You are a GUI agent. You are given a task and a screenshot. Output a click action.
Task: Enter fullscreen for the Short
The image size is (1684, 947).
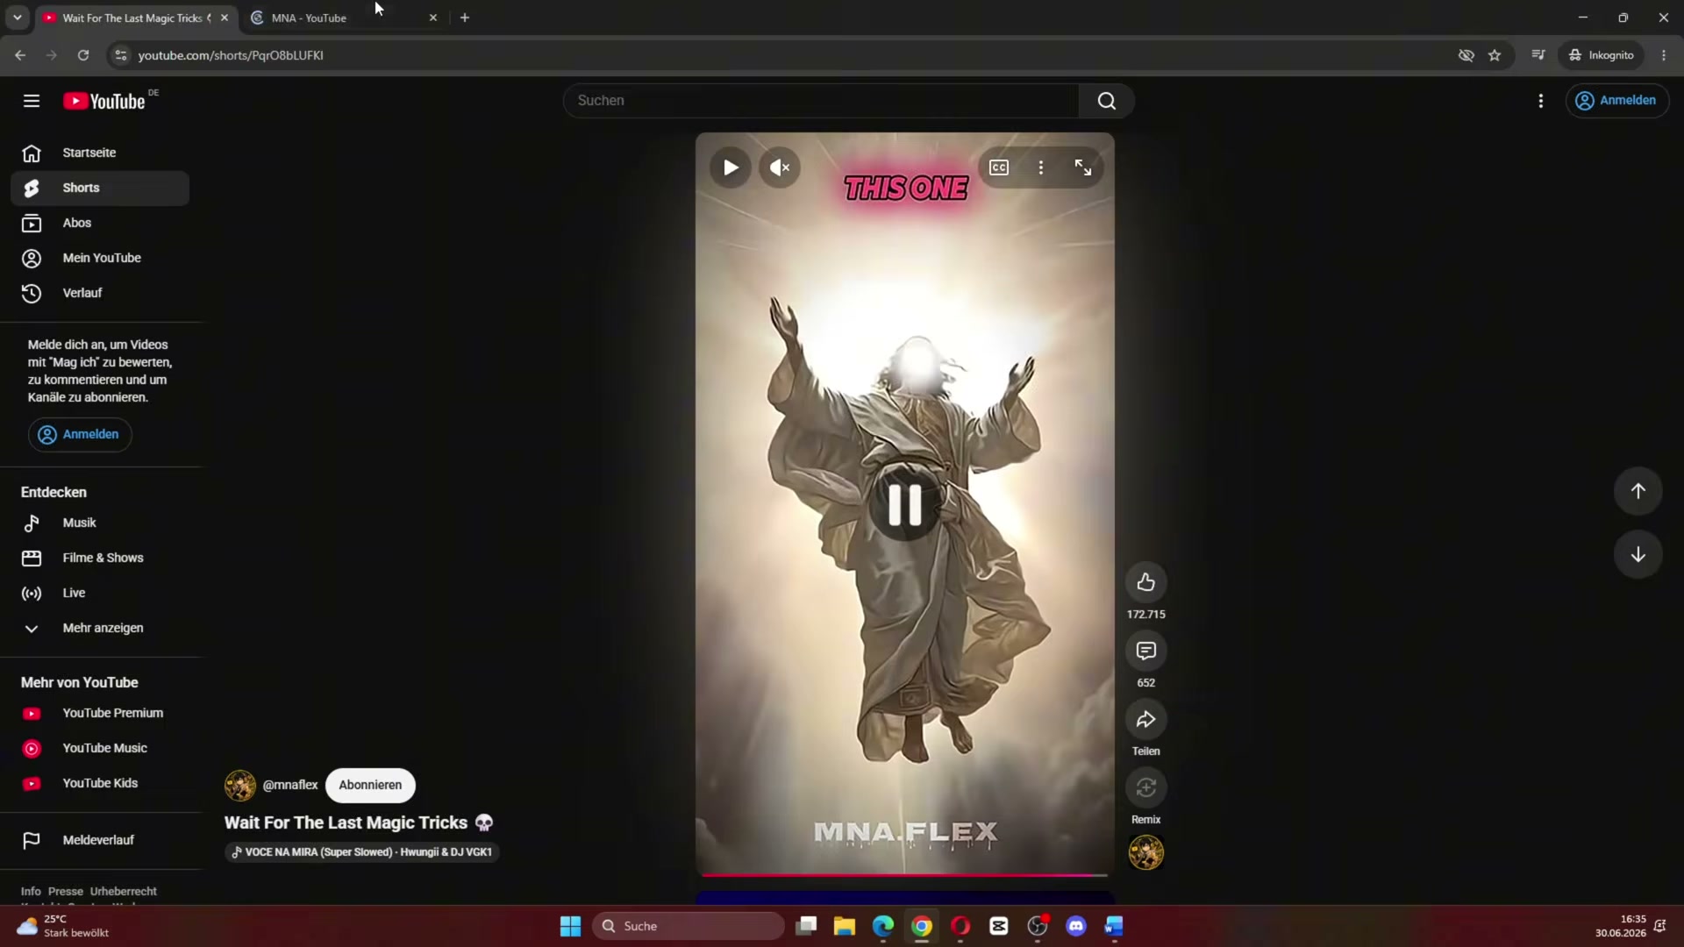pos(1083,167)
